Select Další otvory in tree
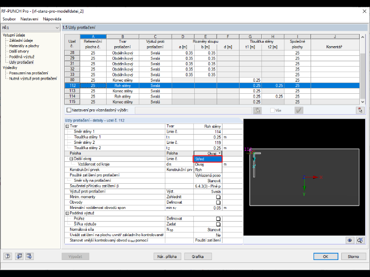The width and height of the screenshot is (370, 277). pyautogui.click(x=19, y=52)
